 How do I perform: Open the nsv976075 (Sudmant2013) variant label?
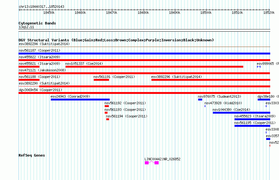coord(219,96)
